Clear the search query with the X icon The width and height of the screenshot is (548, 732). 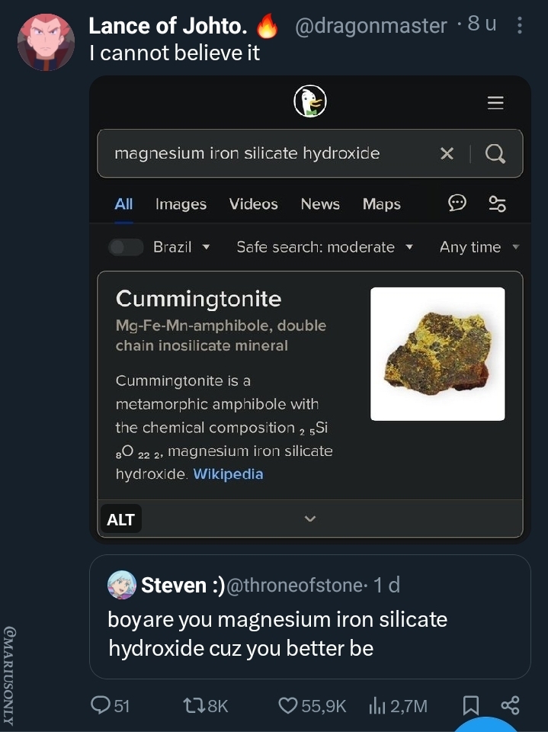447,153
